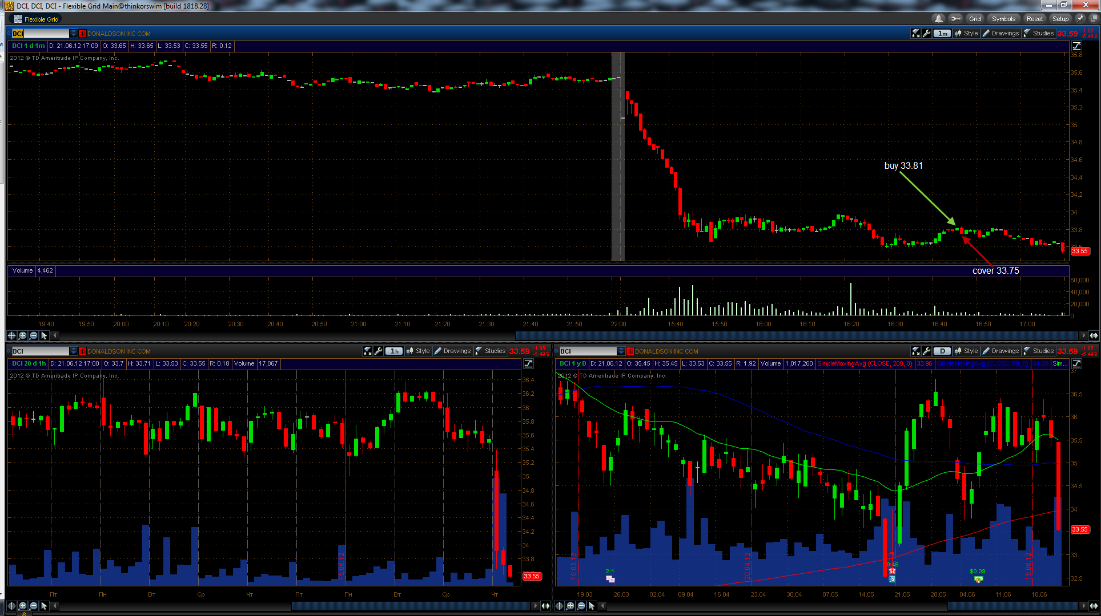
Task: Select the pointer tool in daily chart
Action: pos(592,606)
